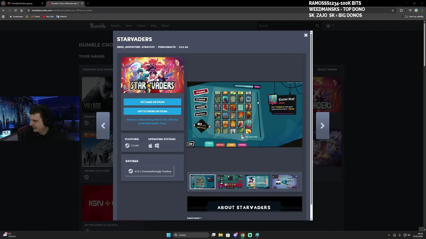This screenshot has width=426, height=239.
Task: Select the third screenshot thumbnail
Action: (257, 182)
